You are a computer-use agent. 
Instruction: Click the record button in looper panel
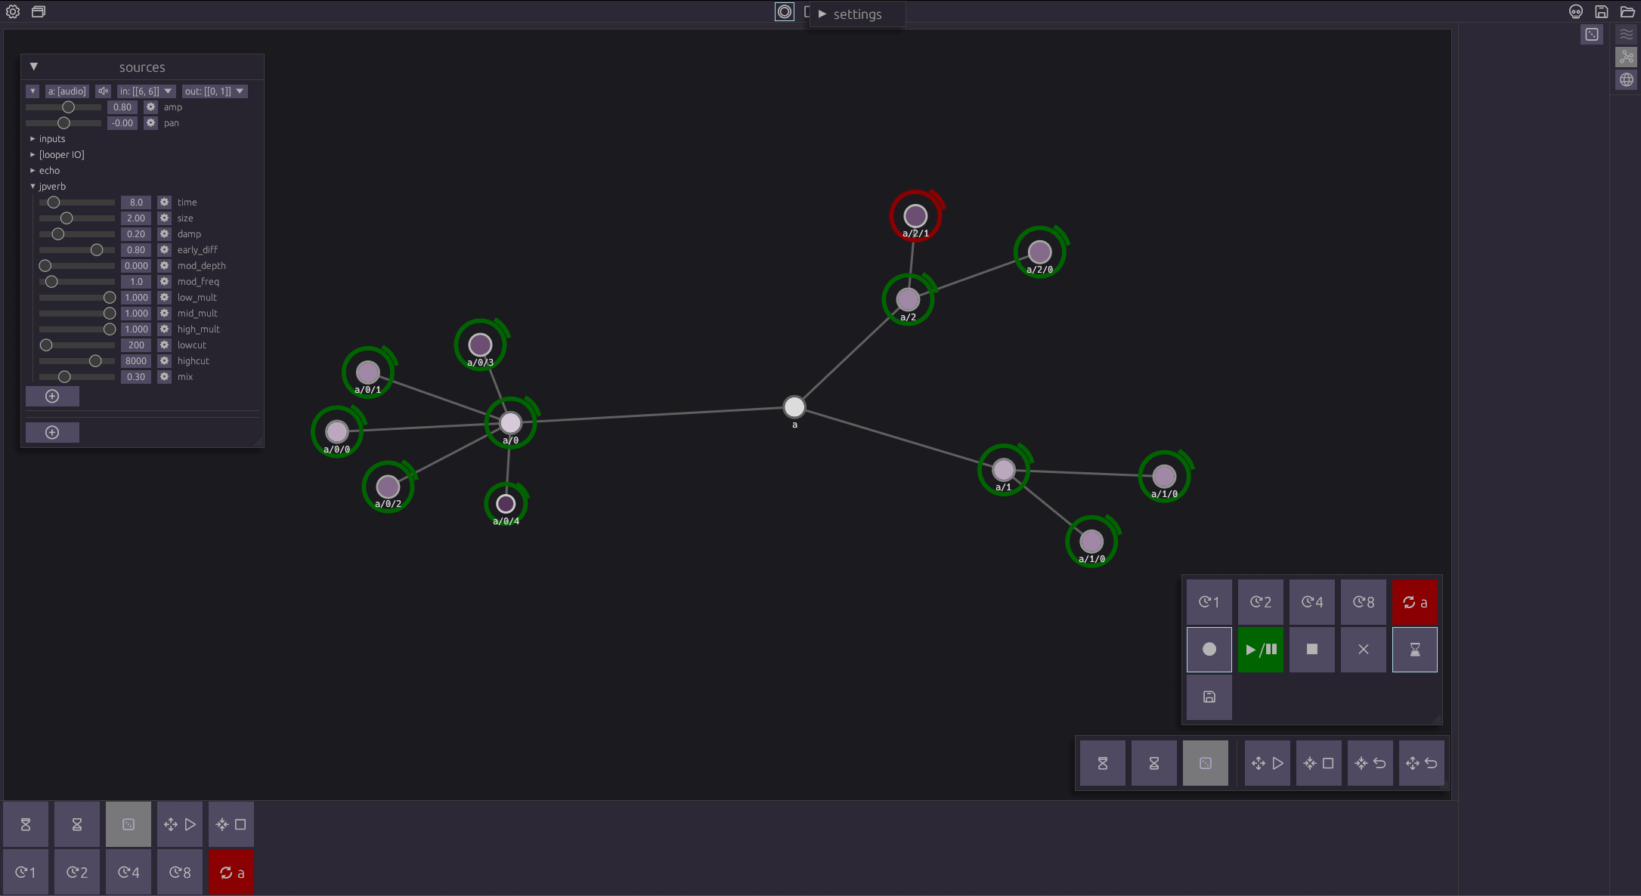pos(1209,649)
